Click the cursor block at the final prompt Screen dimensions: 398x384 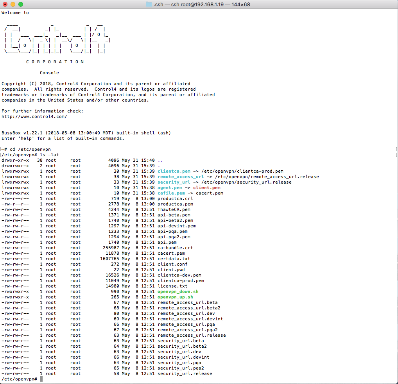(x=41, y=379)
